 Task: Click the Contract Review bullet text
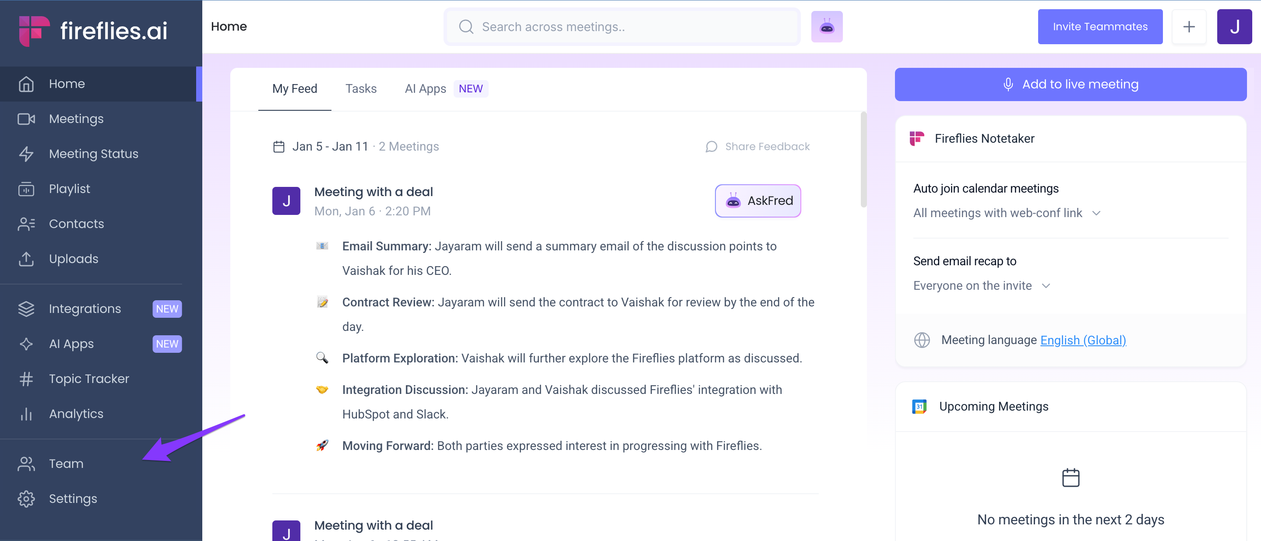pyautogui.click(x=578, y=314)
